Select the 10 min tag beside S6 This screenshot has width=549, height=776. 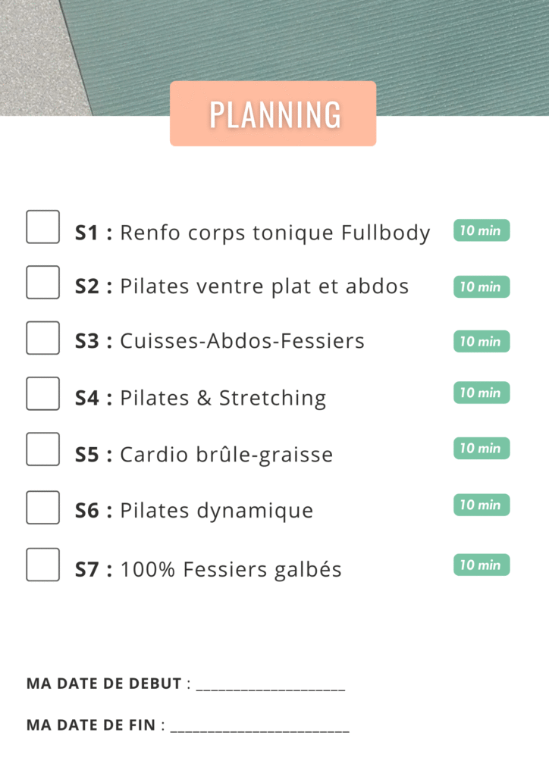click(482, 505)
